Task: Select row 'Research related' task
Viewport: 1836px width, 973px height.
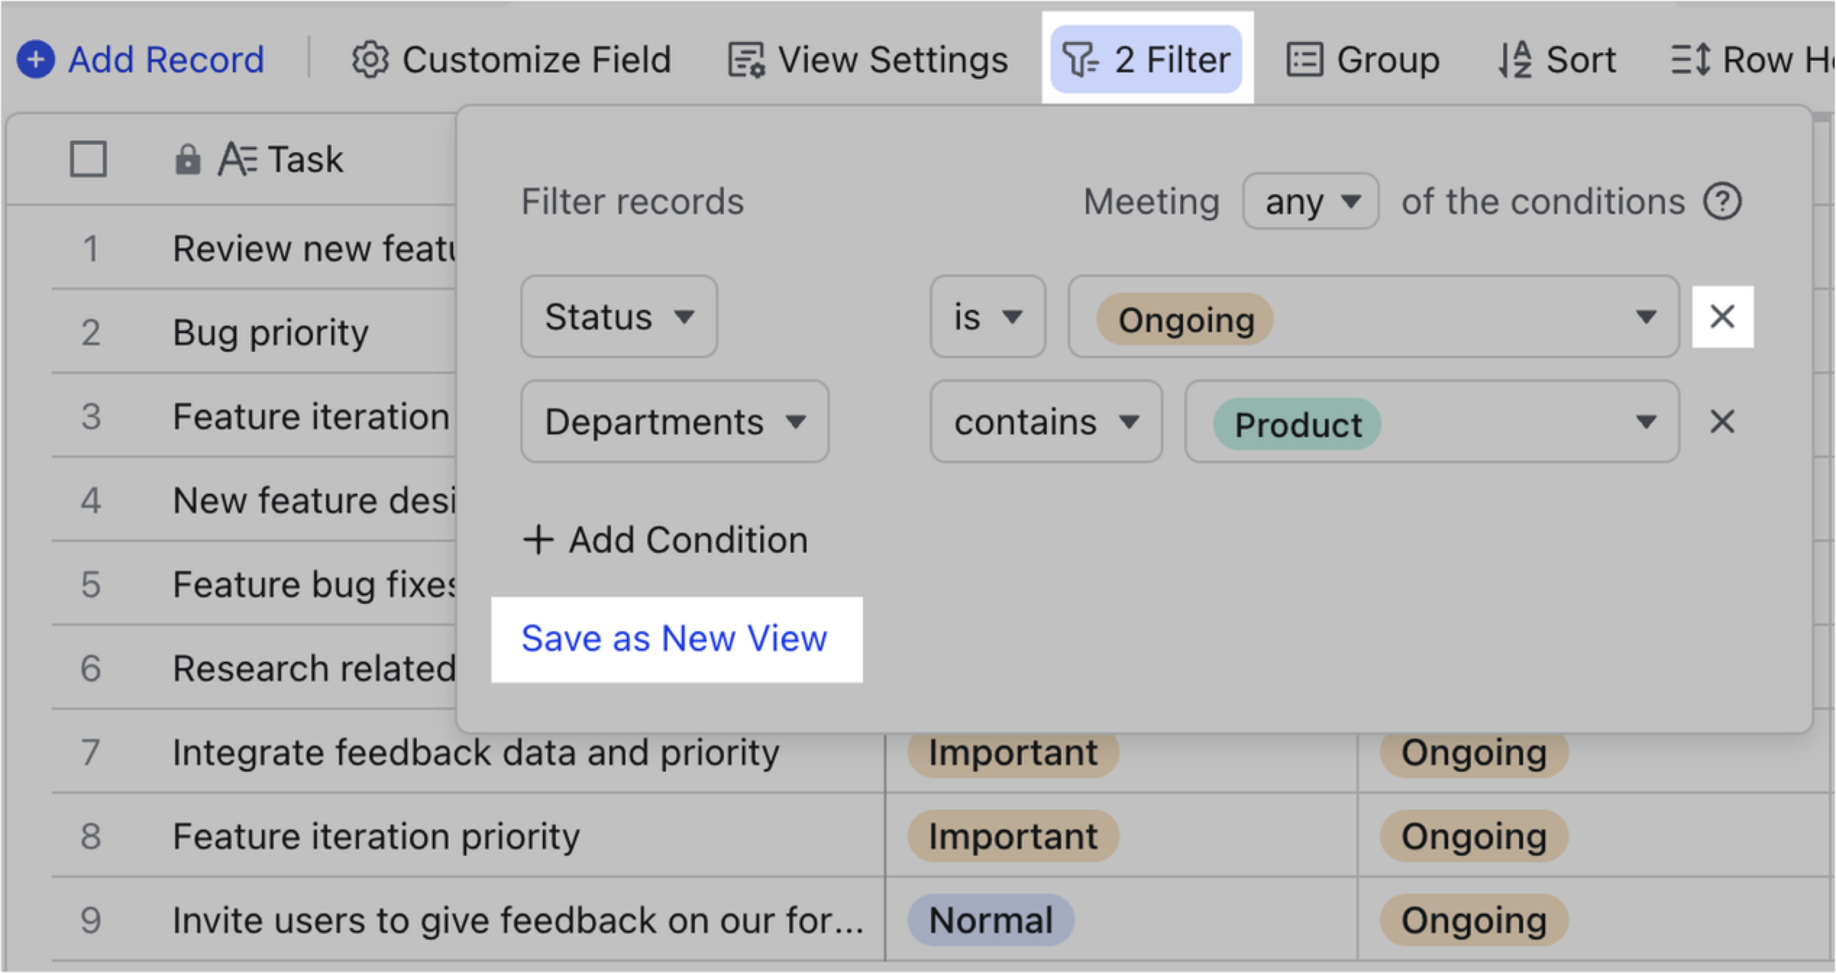Action: click(313, 667)
